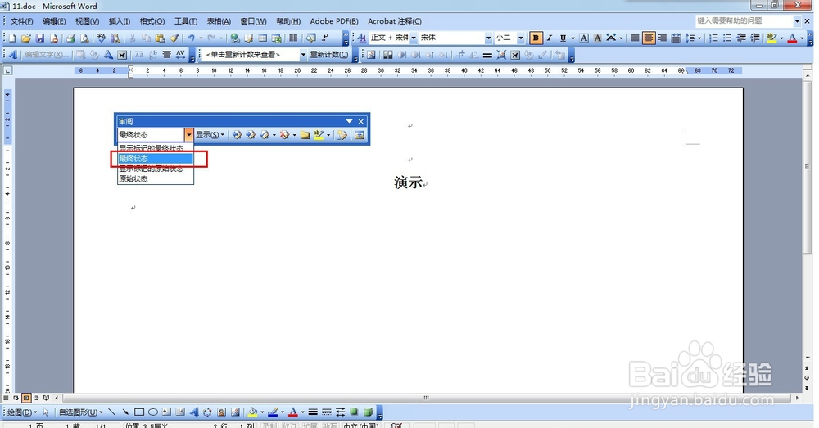Image resolution: width=819 pixels, height=428 pixels.
Task: Toggle Italic formatting
Action: pos(549,38)
